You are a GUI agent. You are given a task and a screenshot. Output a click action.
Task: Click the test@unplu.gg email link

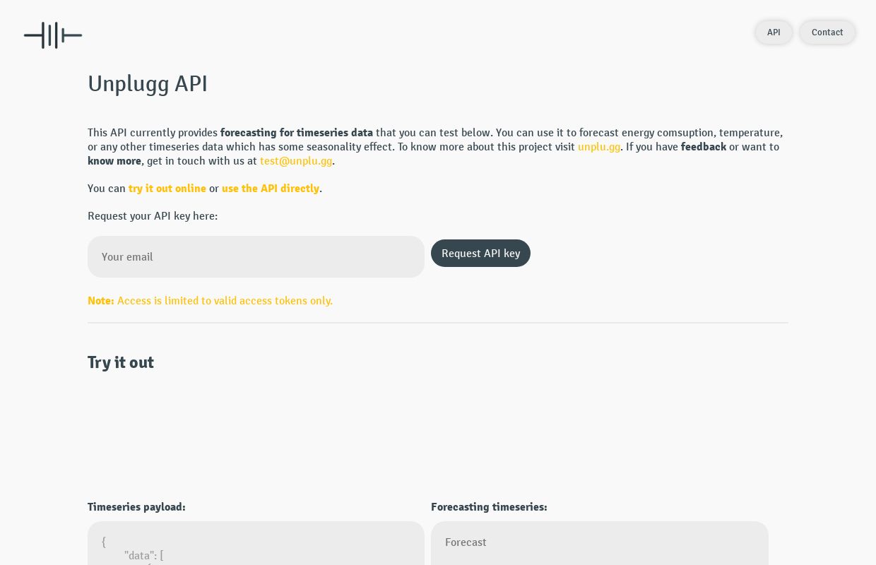(296, 161)
